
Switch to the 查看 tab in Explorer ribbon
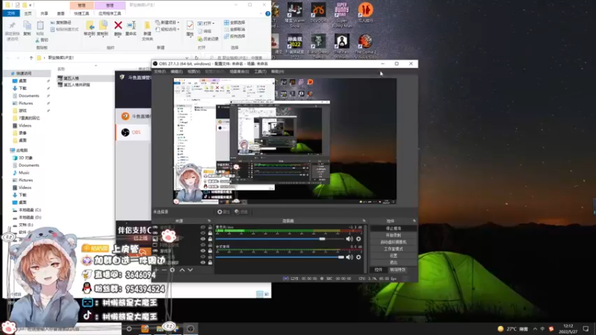coord(61,13)
